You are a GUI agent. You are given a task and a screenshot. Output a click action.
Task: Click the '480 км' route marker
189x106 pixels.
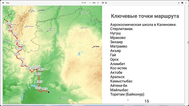click(17, 41)
